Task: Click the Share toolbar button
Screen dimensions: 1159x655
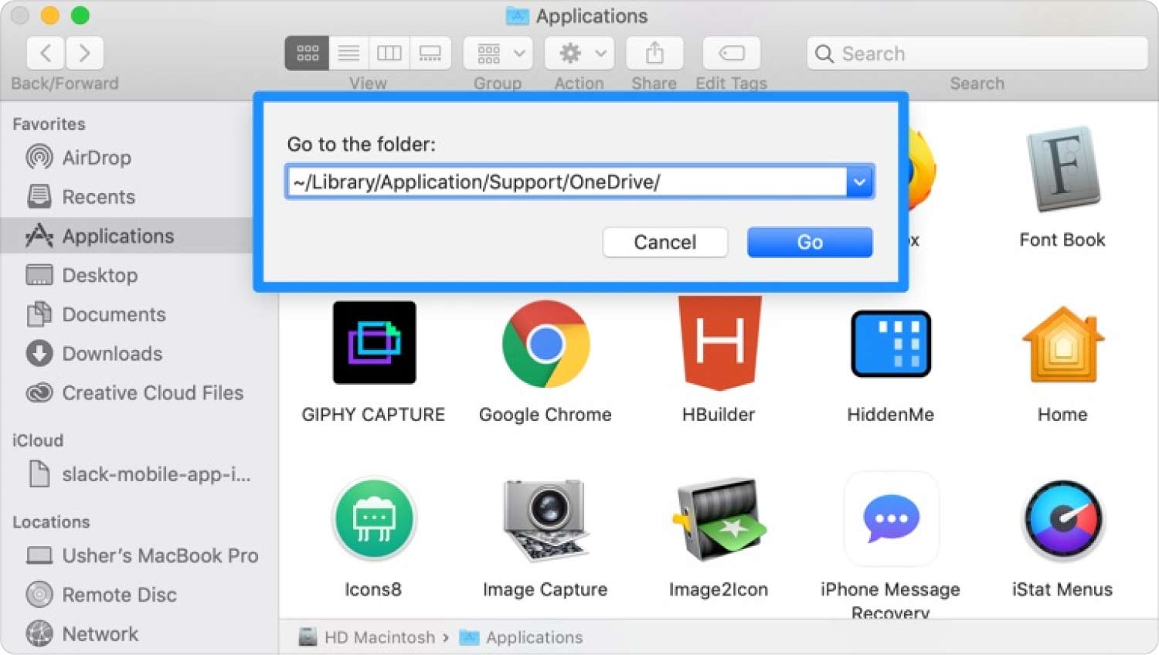Action: pos(654,53)
